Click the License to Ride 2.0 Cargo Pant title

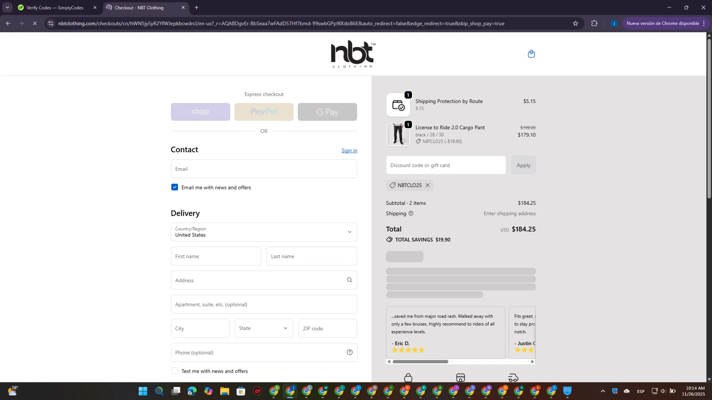(x=450, y=127)
